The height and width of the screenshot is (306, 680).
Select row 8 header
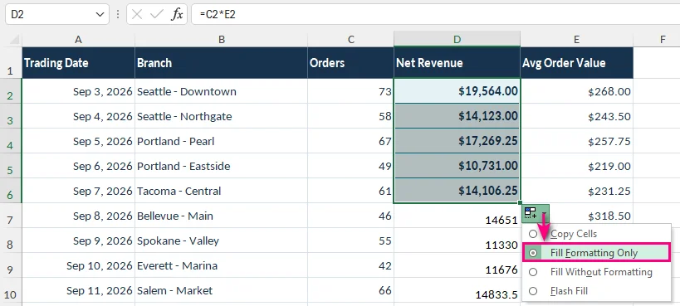click(11, 240)
